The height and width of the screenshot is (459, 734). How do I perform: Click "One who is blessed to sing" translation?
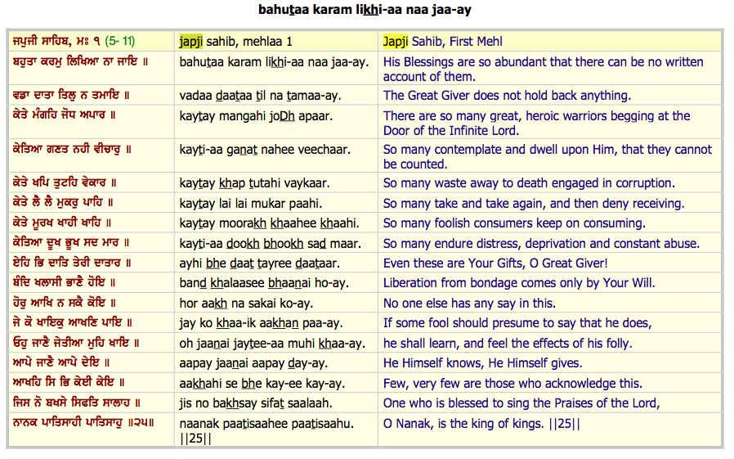pos(520,403)
